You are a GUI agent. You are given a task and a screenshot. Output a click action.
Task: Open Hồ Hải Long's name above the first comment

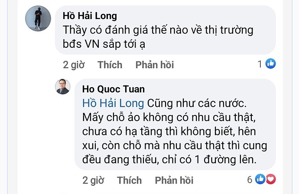tap(90, 16)
